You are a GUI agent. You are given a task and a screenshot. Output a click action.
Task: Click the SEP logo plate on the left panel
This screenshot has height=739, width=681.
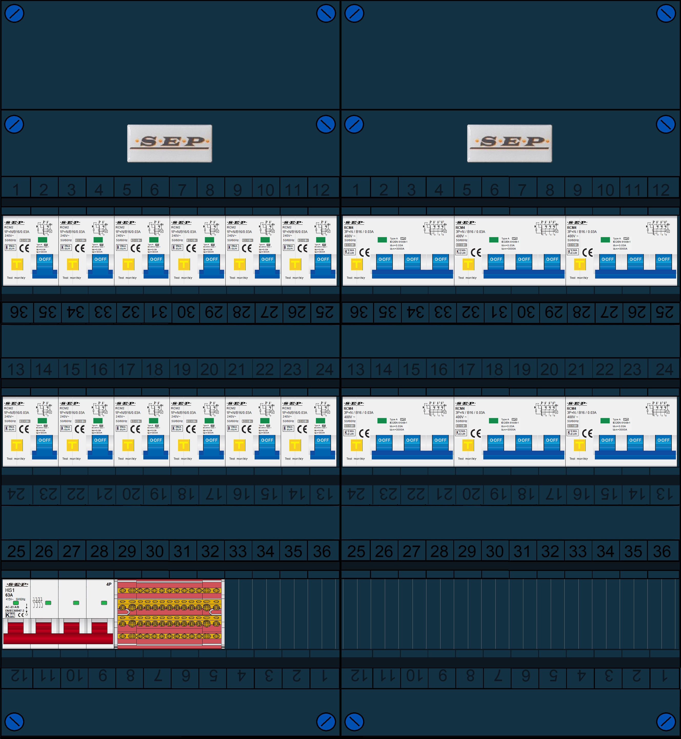(x=169, y=143)
